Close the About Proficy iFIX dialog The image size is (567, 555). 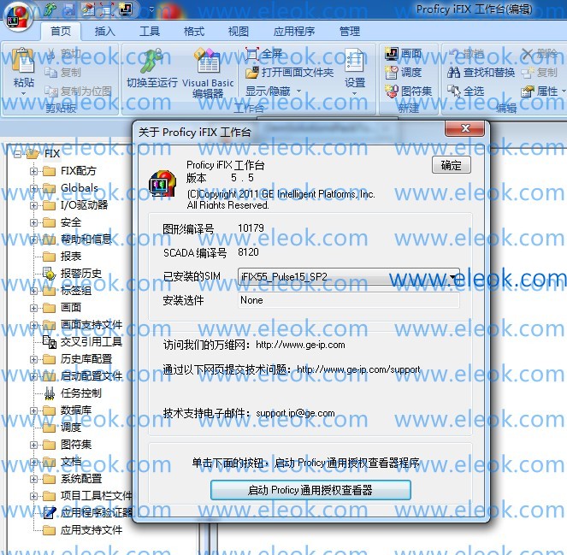coord(465,128)
